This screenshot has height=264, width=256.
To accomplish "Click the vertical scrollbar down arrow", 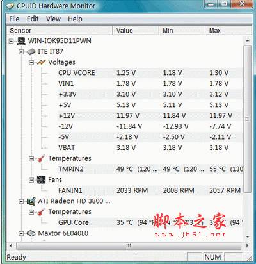I will (x=248, y=236).
